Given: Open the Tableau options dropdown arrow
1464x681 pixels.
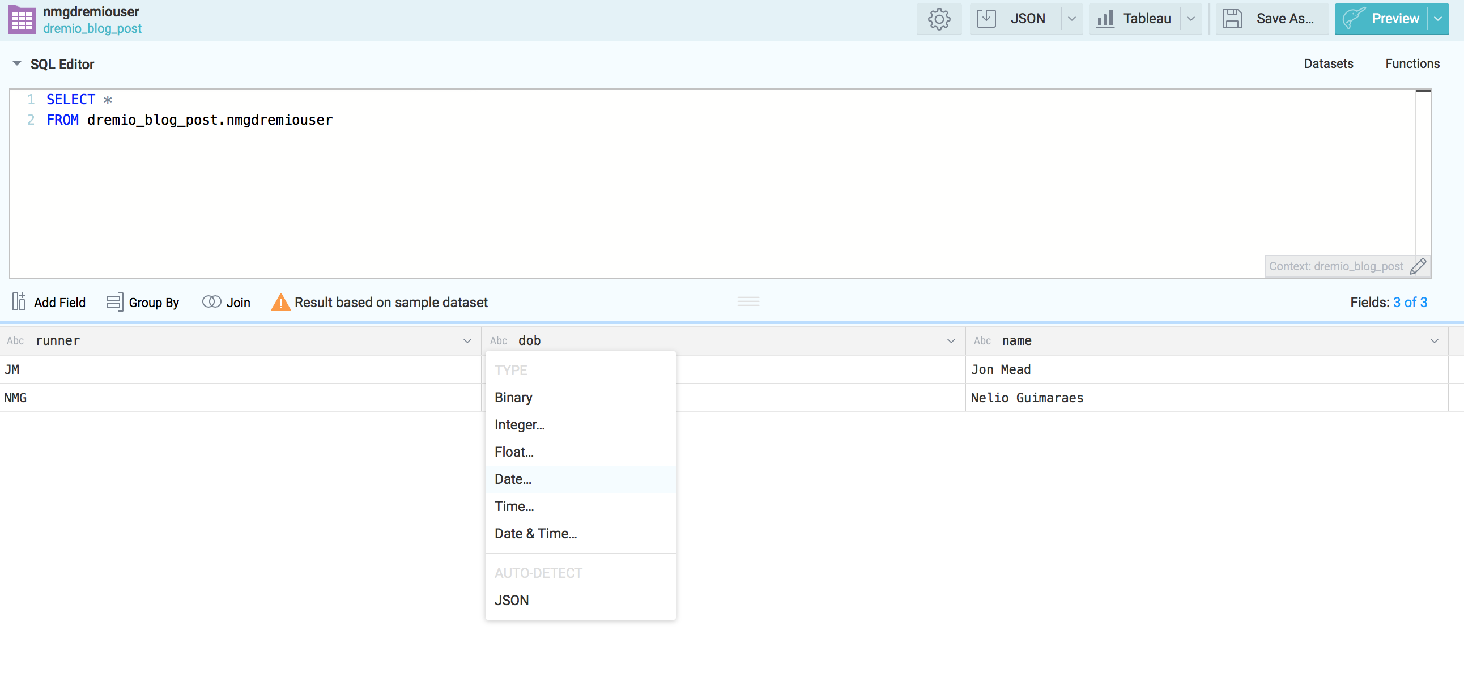Looking at the screenshot, I should coord(1191,19).
